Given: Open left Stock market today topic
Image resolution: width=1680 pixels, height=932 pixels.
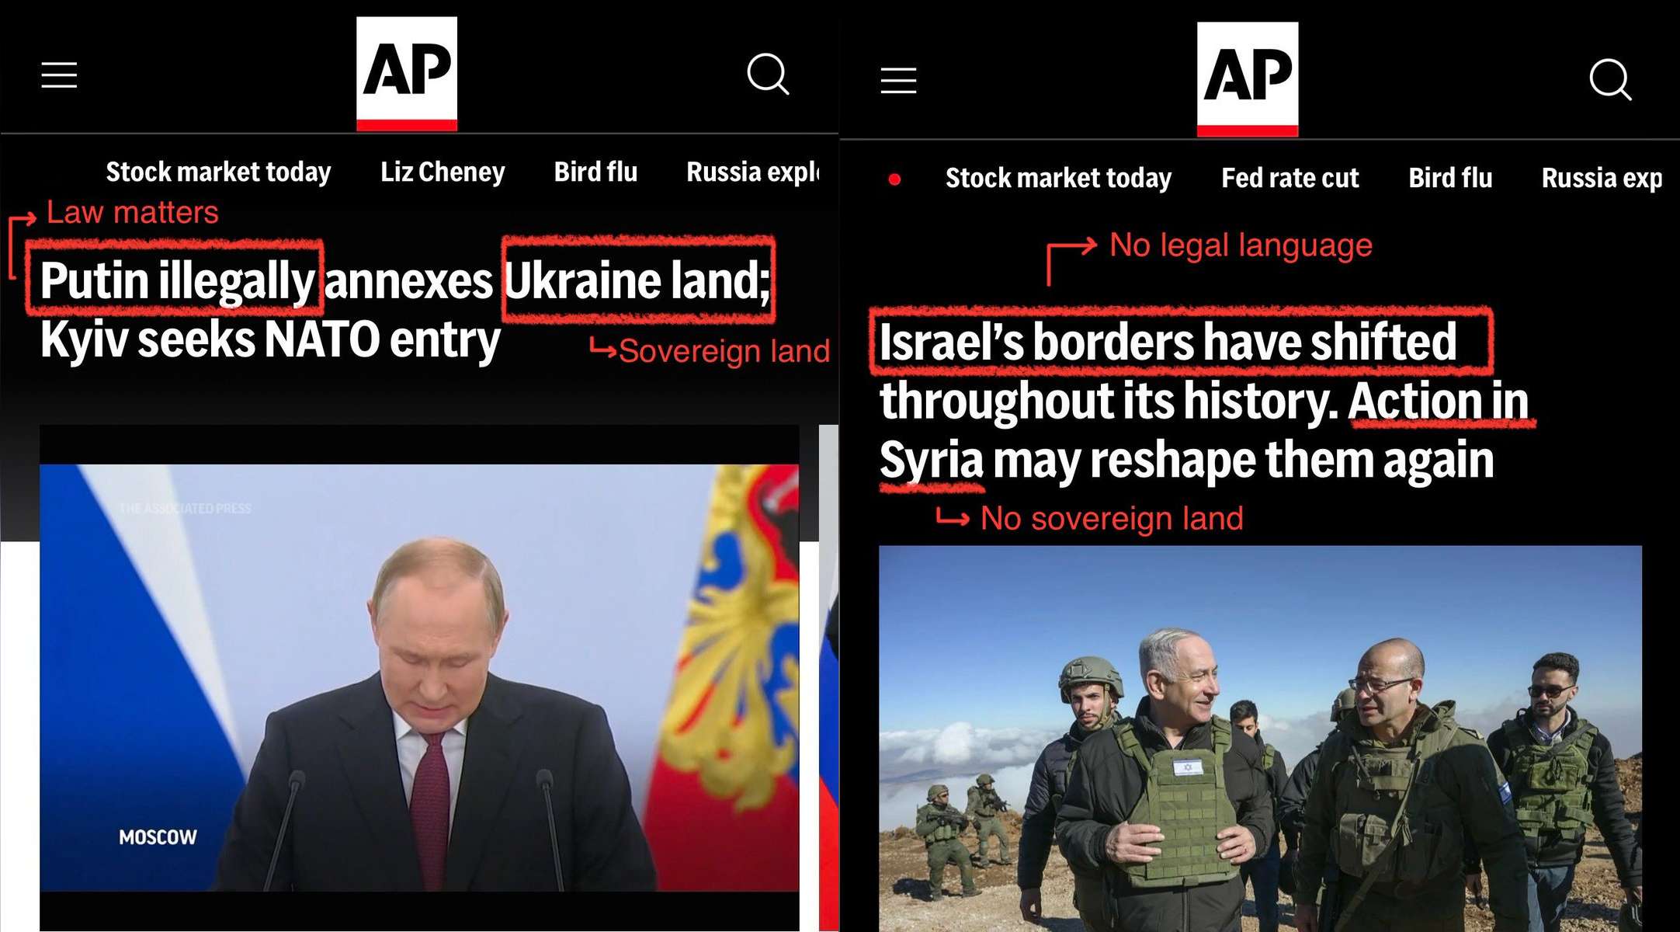Looking at the screenshot, I should (x=218, y=172).
